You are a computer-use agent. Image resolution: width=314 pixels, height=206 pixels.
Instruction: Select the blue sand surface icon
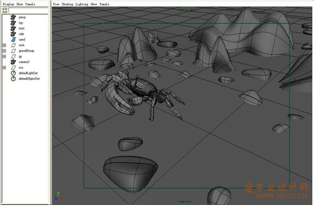coord(13,39)
